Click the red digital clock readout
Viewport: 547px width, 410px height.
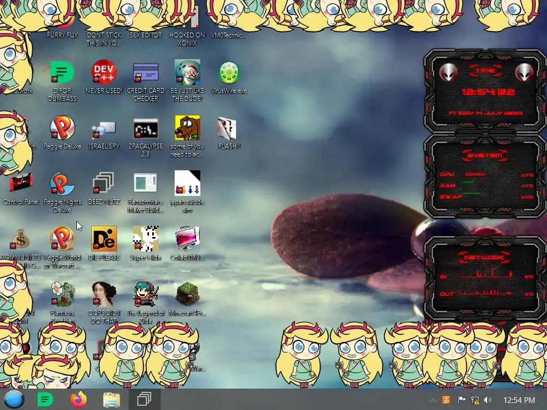(x=488, y=92)
